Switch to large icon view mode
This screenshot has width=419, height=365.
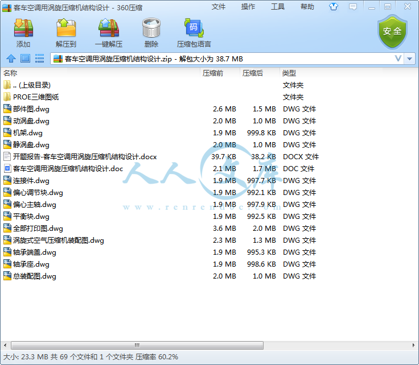tap(26, 59)
